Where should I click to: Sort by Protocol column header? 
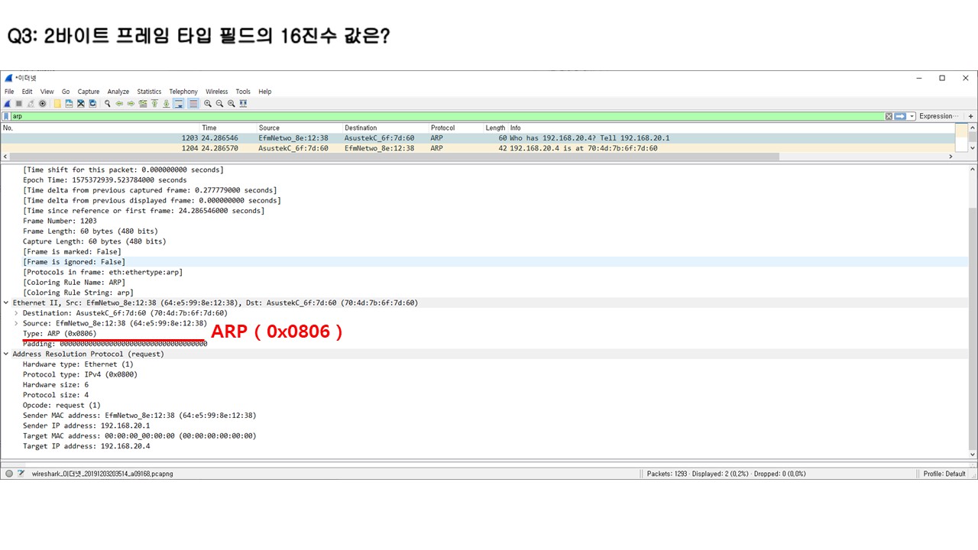click(x=455, y=128)
